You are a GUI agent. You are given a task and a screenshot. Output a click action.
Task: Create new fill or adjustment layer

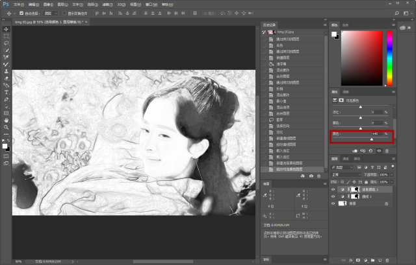coord(365,260)
